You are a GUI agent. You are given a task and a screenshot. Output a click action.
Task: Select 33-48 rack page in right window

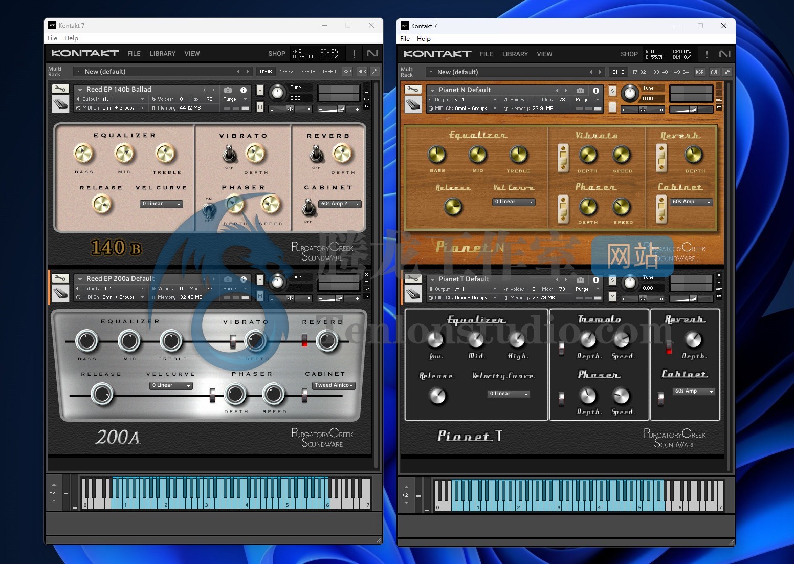660,72
